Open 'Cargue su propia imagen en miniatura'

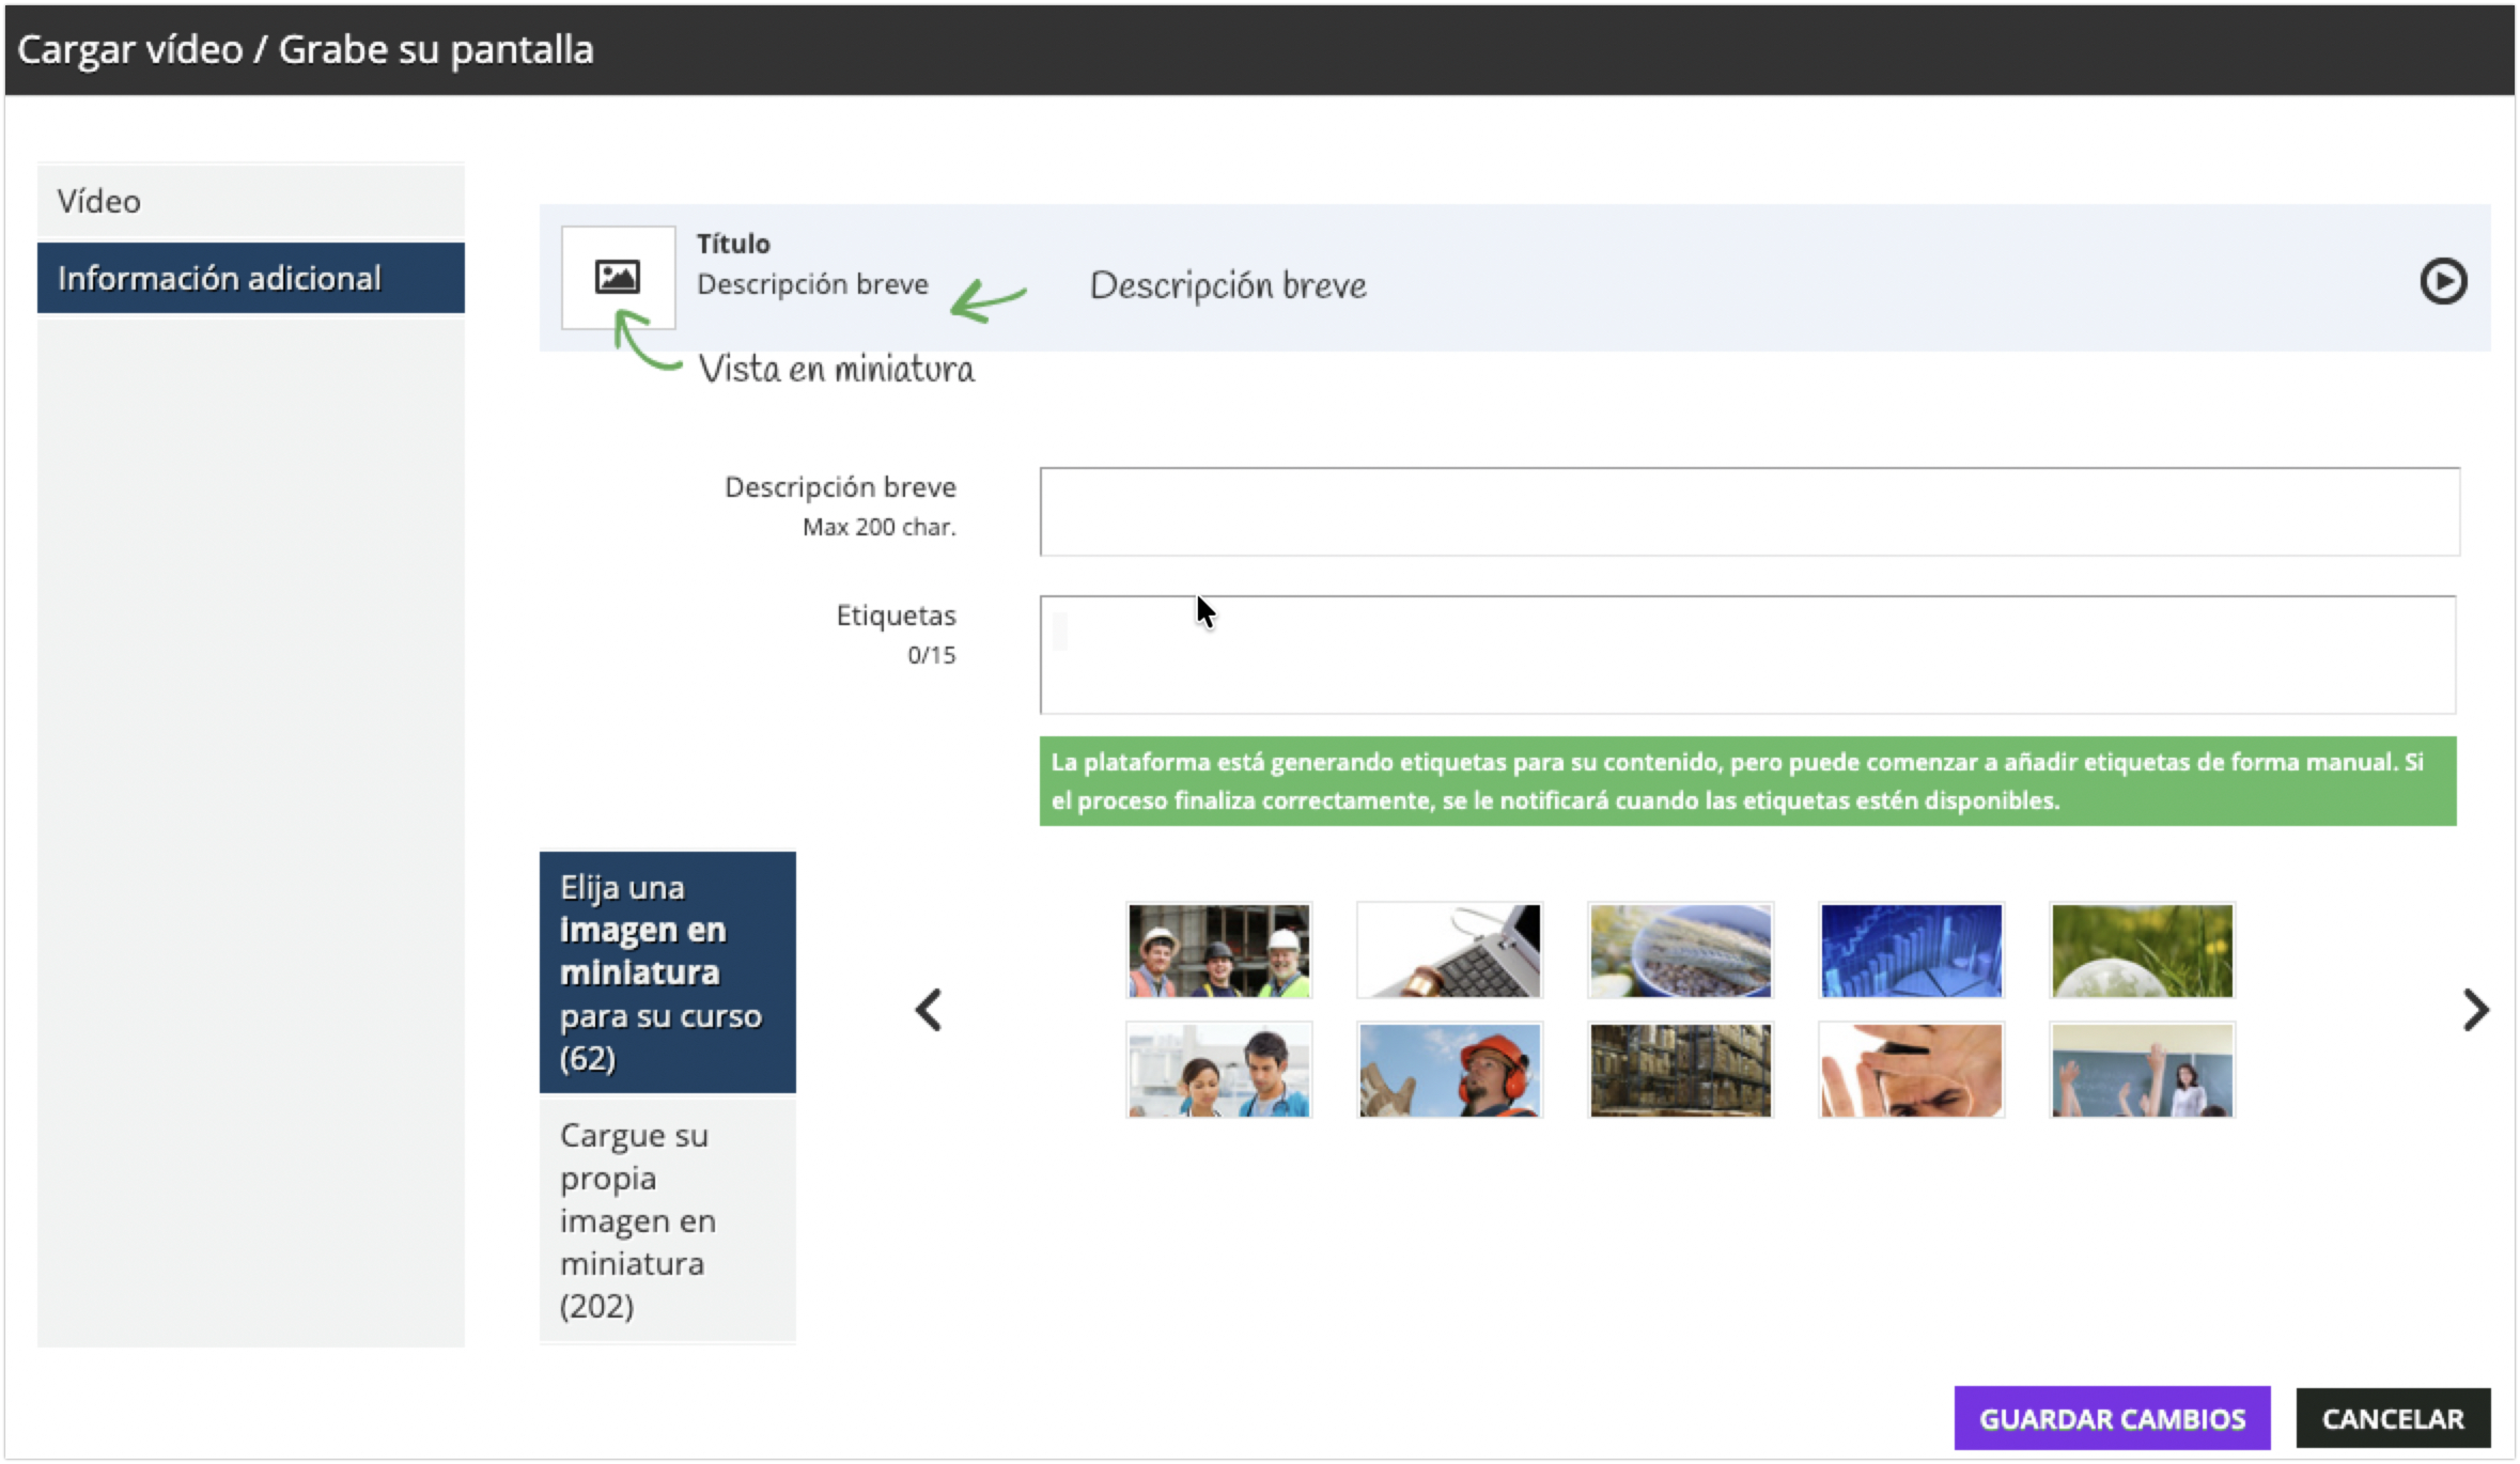click(667, 1220)
